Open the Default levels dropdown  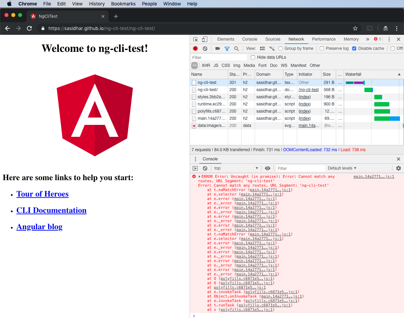coord(342,168)
